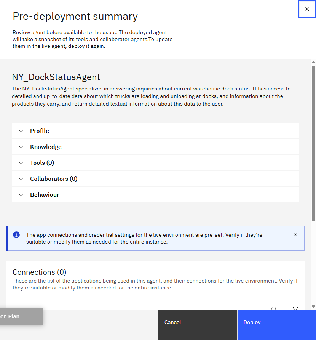Viewport: 316px width, 340px height.
Task: Click the Deploy button
Action: pos(277,325)
